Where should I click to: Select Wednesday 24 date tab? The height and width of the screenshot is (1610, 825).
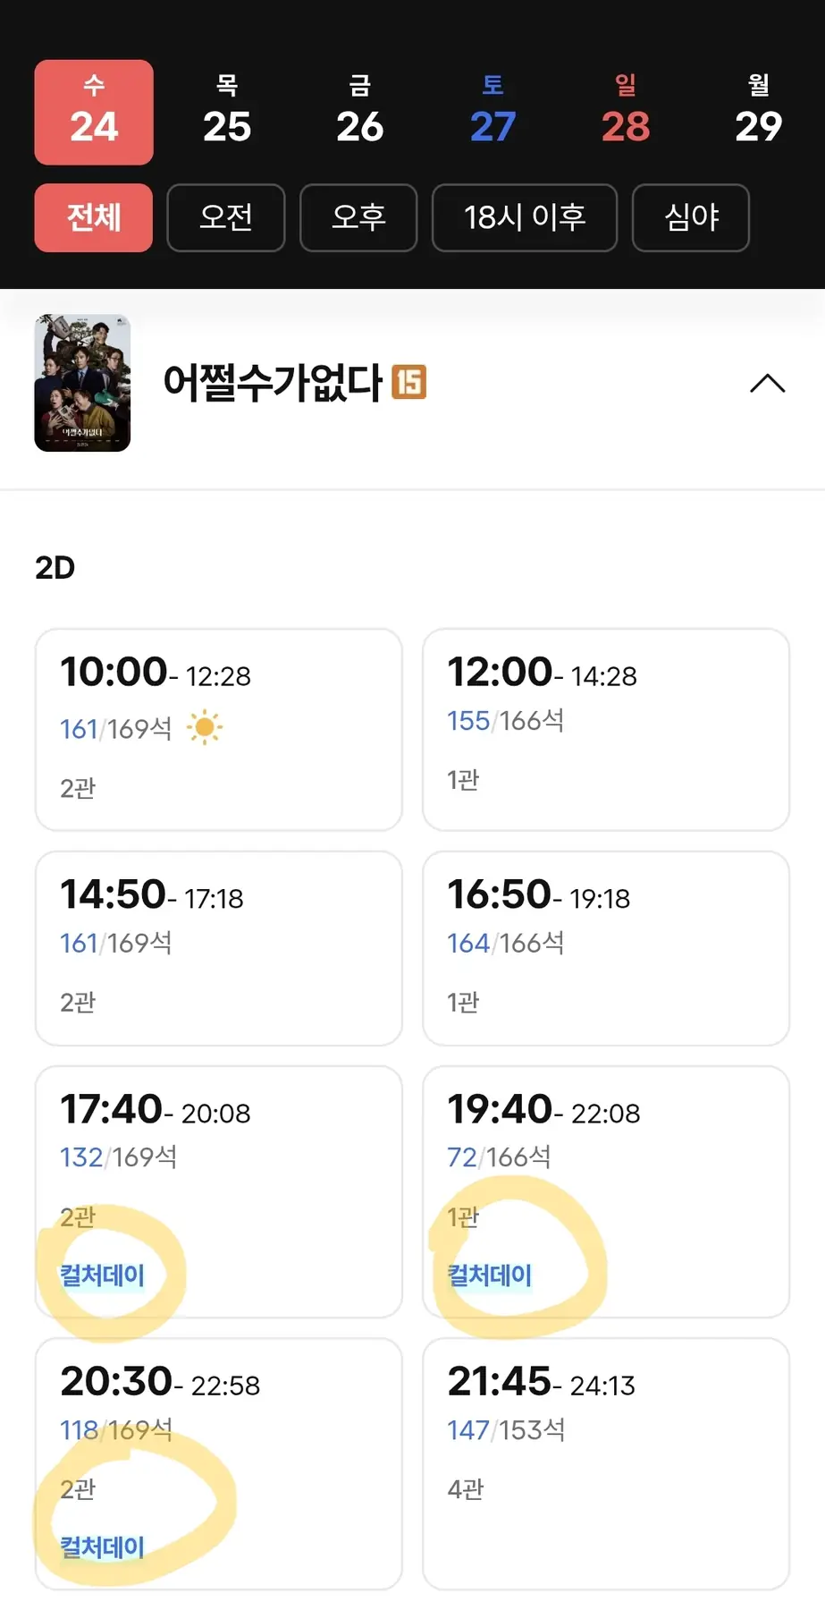click(94, 113)
